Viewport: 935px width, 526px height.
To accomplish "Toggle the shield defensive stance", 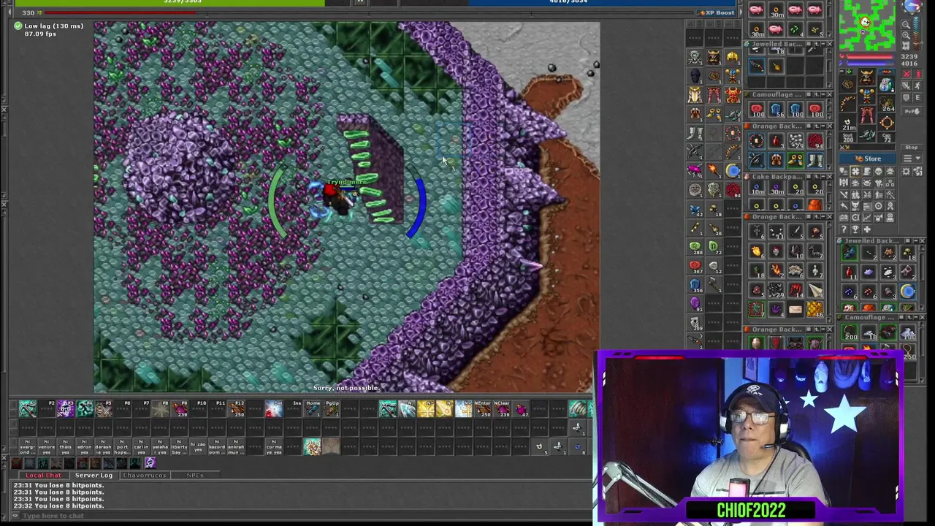I will 907,98.
